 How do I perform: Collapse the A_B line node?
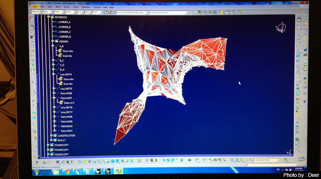pyautogui.click(x=53, y=46)
